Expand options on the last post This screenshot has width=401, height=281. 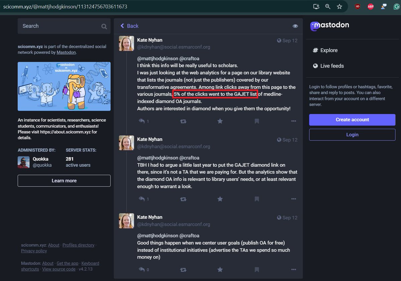[293, 270]
